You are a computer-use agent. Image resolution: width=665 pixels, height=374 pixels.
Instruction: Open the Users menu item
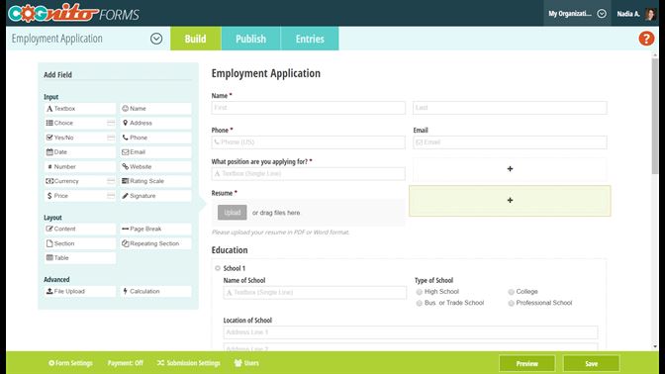tap(246, 363)
